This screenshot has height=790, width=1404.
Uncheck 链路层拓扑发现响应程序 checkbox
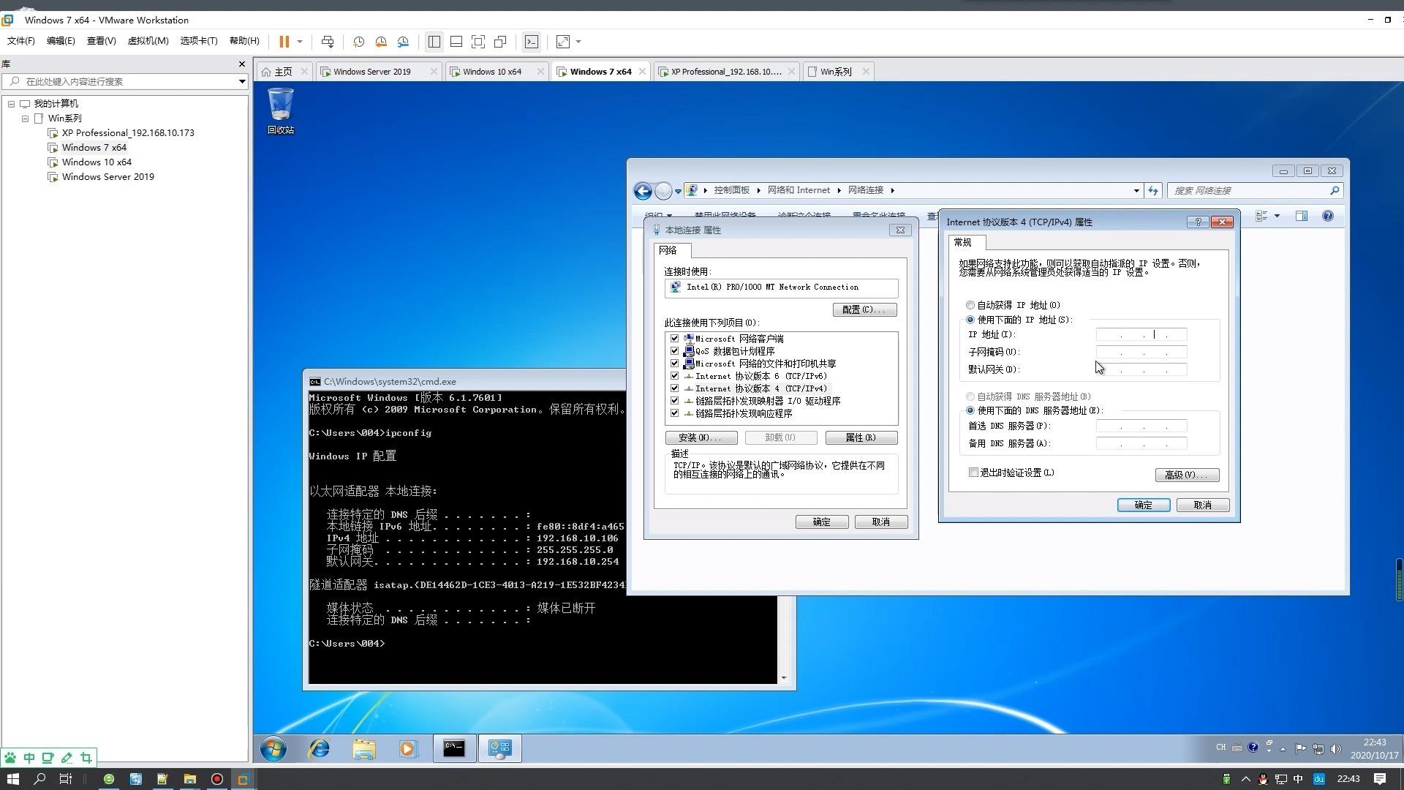[x=674, y=413]
